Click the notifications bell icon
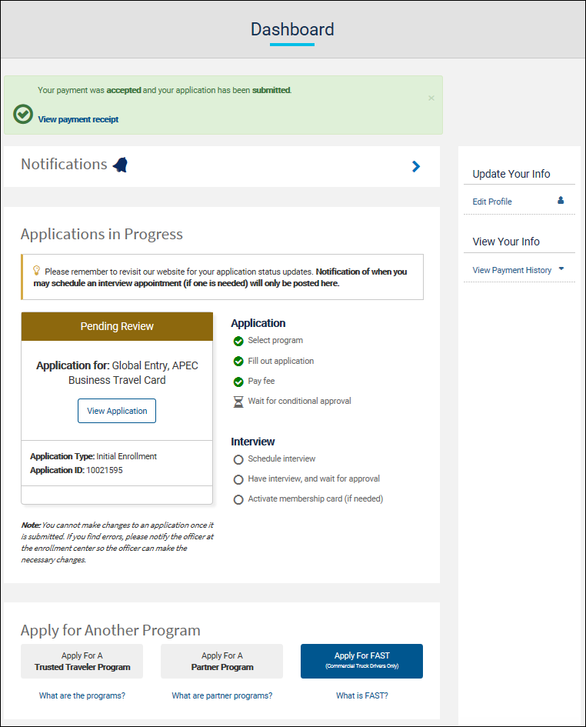The height and width of the screenshot is (727, 586). click(120, 165)
